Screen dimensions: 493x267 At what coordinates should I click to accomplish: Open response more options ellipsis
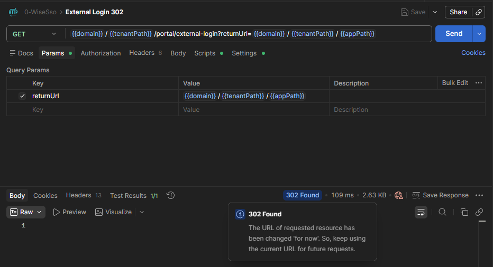pos(479,195)
